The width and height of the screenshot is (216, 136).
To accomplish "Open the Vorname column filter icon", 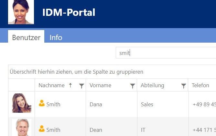I will click(x=132, y=86).
